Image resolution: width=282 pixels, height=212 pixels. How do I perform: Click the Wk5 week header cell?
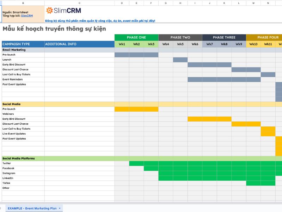(180, 44)
